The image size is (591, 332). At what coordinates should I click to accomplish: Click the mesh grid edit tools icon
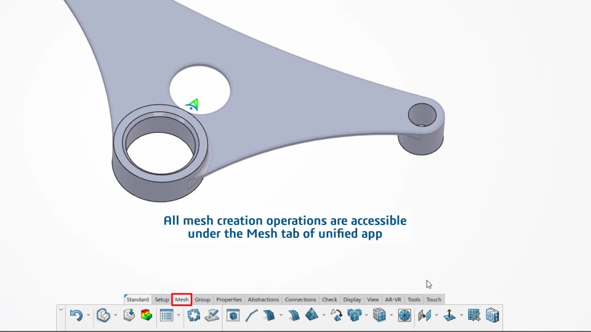click(x=474, y=315)
